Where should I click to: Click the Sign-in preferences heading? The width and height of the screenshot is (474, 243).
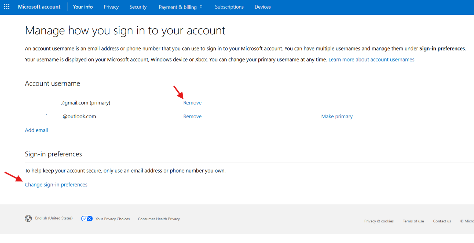[53, 154]
